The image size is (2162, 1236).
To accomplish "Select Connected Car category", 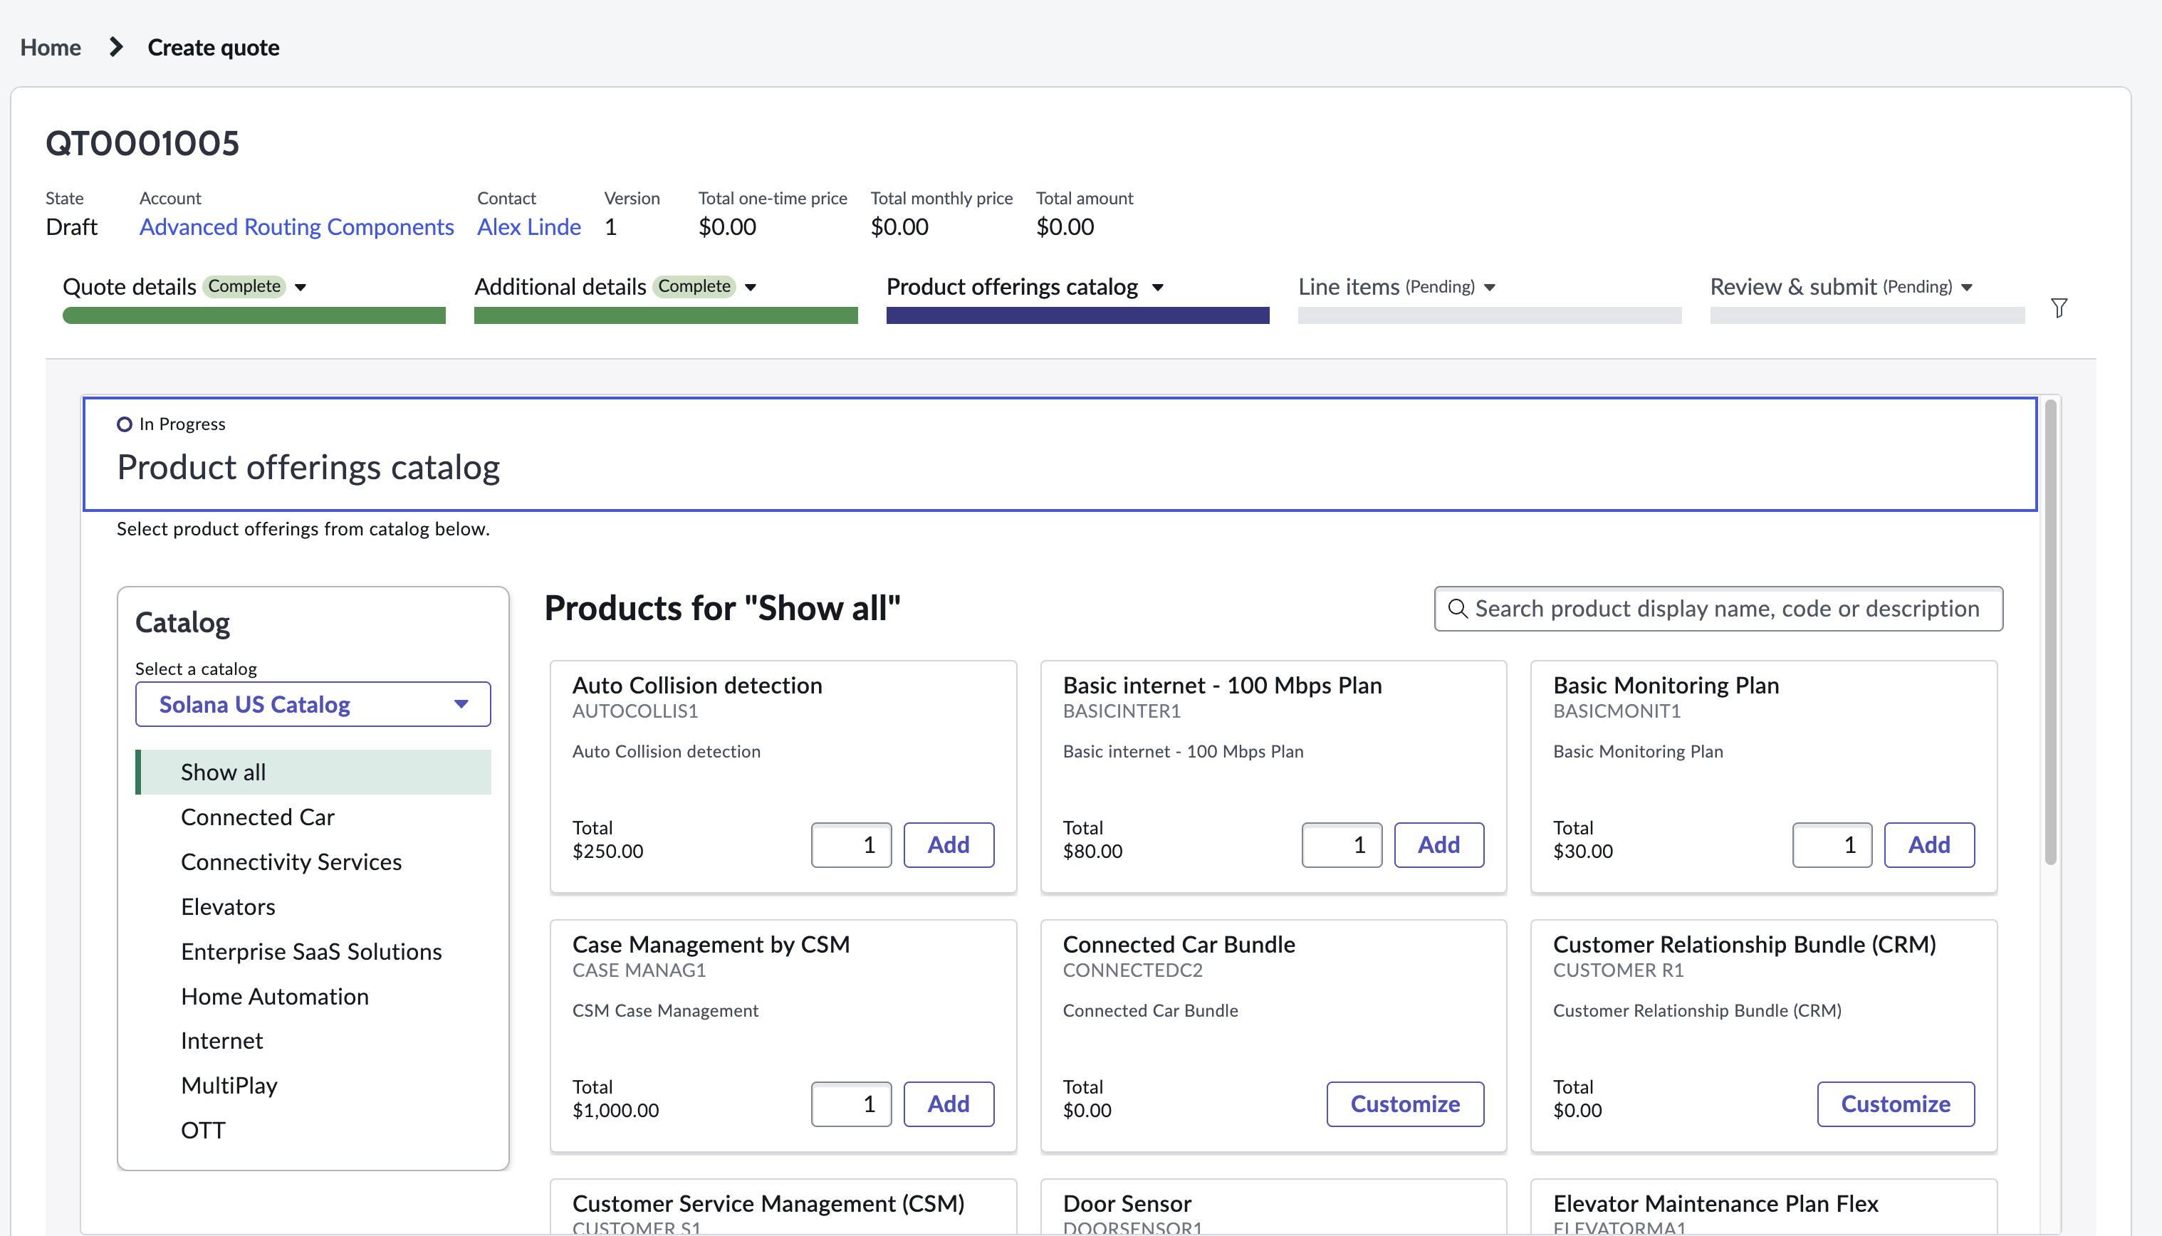I will pos(257,817).
